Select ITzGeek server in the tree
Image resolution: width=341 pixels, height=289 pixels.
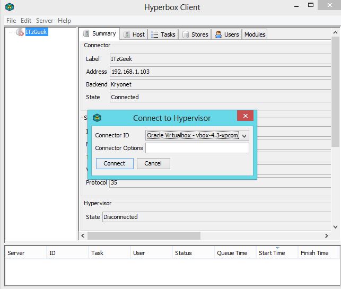tap(36, 32)
